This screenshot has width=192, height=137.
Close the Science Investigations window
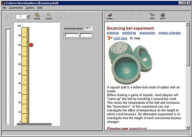point(188,3)
